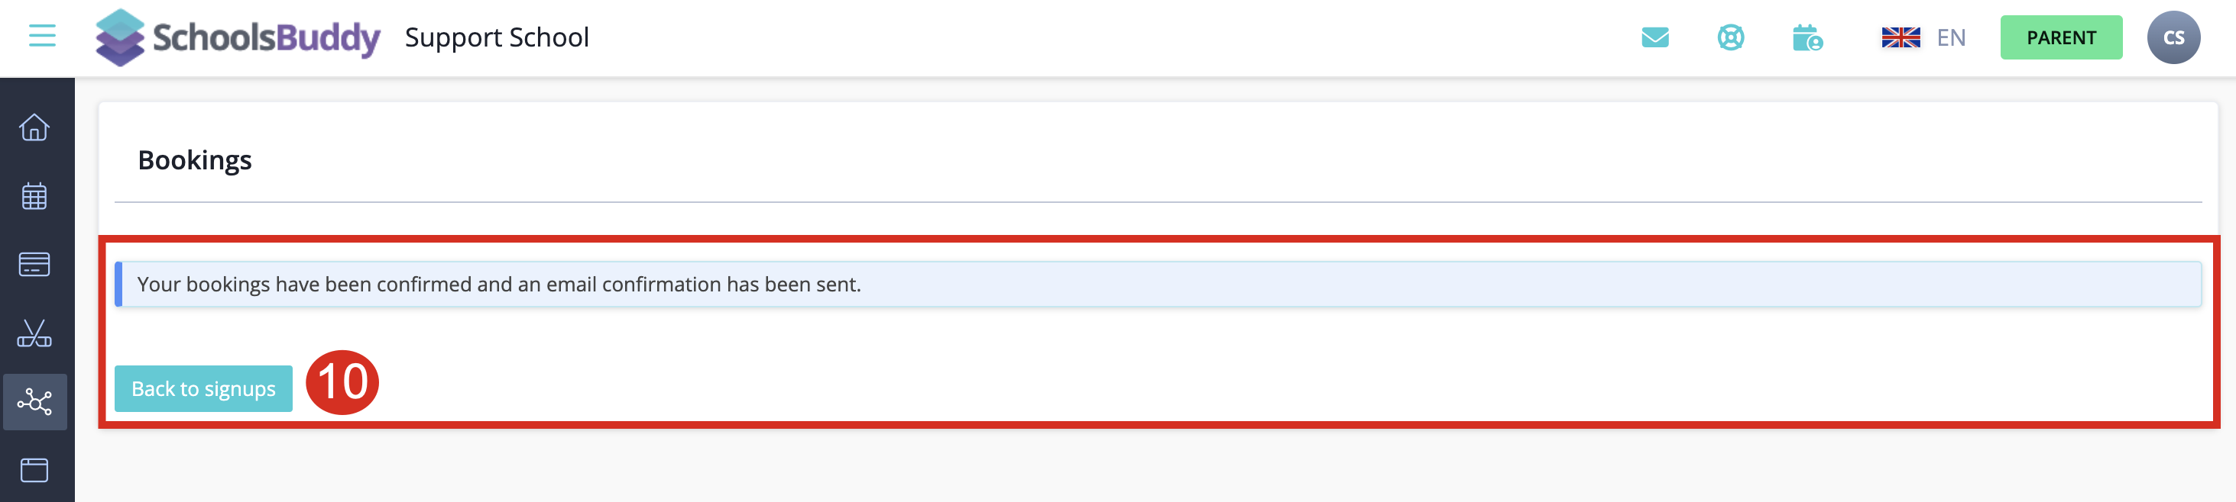Open the calendar grid sidebar item
Screen dimensions: 2236x502
click(x=34, y=197)
